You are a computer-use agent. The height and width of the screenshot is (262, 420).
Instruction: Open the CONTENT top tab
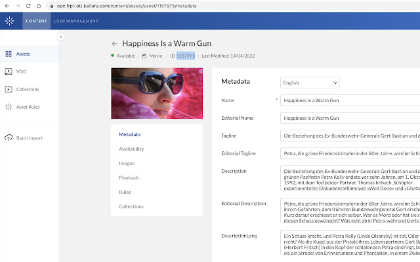point(37,21)
